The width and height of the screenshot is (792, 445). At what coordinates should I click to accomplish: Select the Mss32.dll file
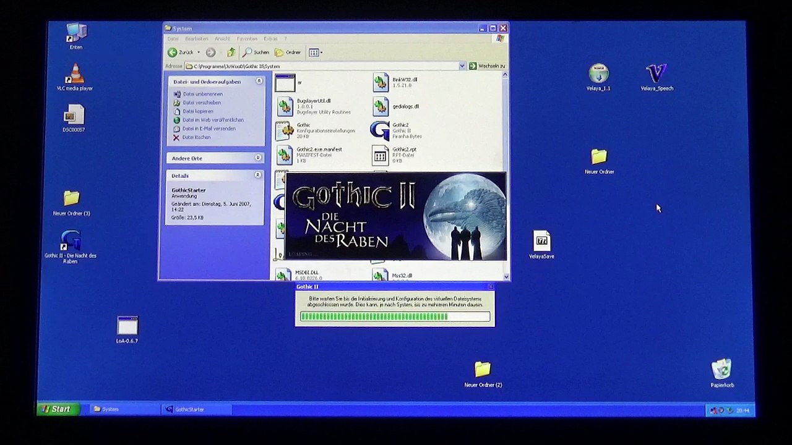pyautogui.click(x=394, y=275)
